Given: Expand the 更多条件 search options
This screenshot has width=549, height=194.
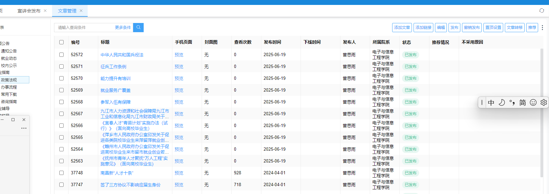Looking at the screenshot, I should (x=123, y=28).
